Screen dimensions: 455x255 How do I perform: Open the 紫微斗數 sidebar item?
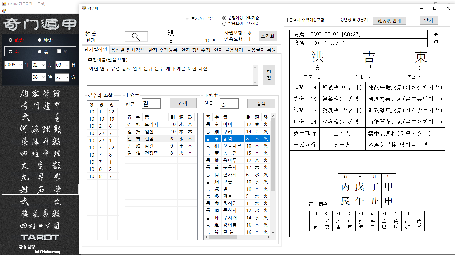(x=40, y=142)
